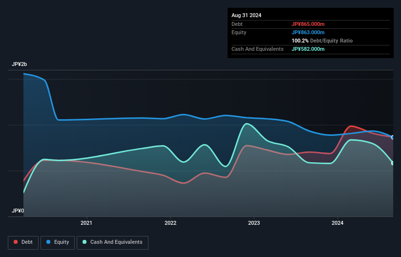This screenshot has width=401, height=257.
Task: Toggle the Equity series legend button
Action: (x=58, y=242)
